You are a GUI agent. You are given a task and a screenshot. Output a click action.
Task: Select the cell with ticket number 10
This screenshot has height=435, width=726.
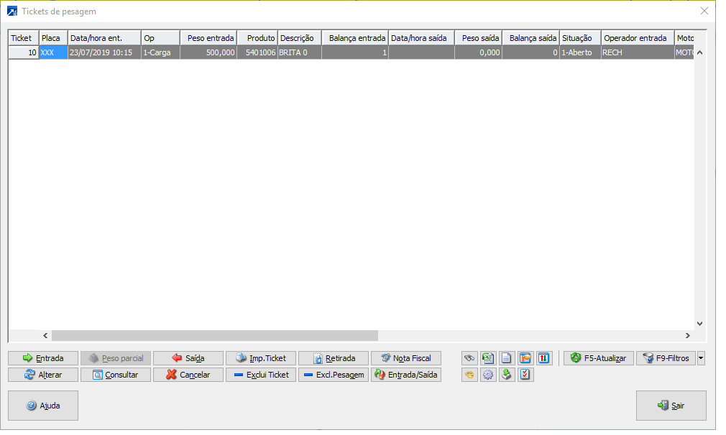tap(24, 52)
